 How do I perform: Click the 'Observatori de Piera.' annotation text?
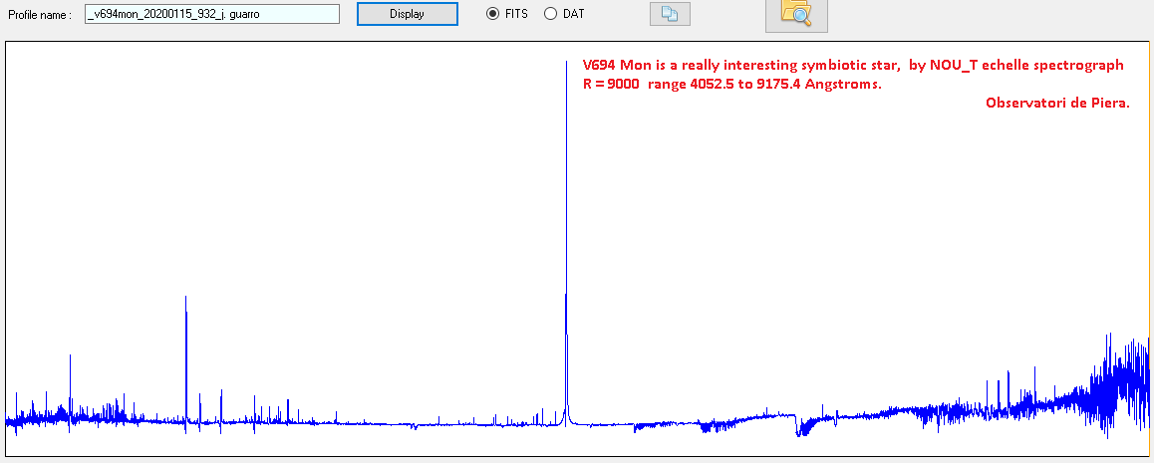[x=1057, y=104]
